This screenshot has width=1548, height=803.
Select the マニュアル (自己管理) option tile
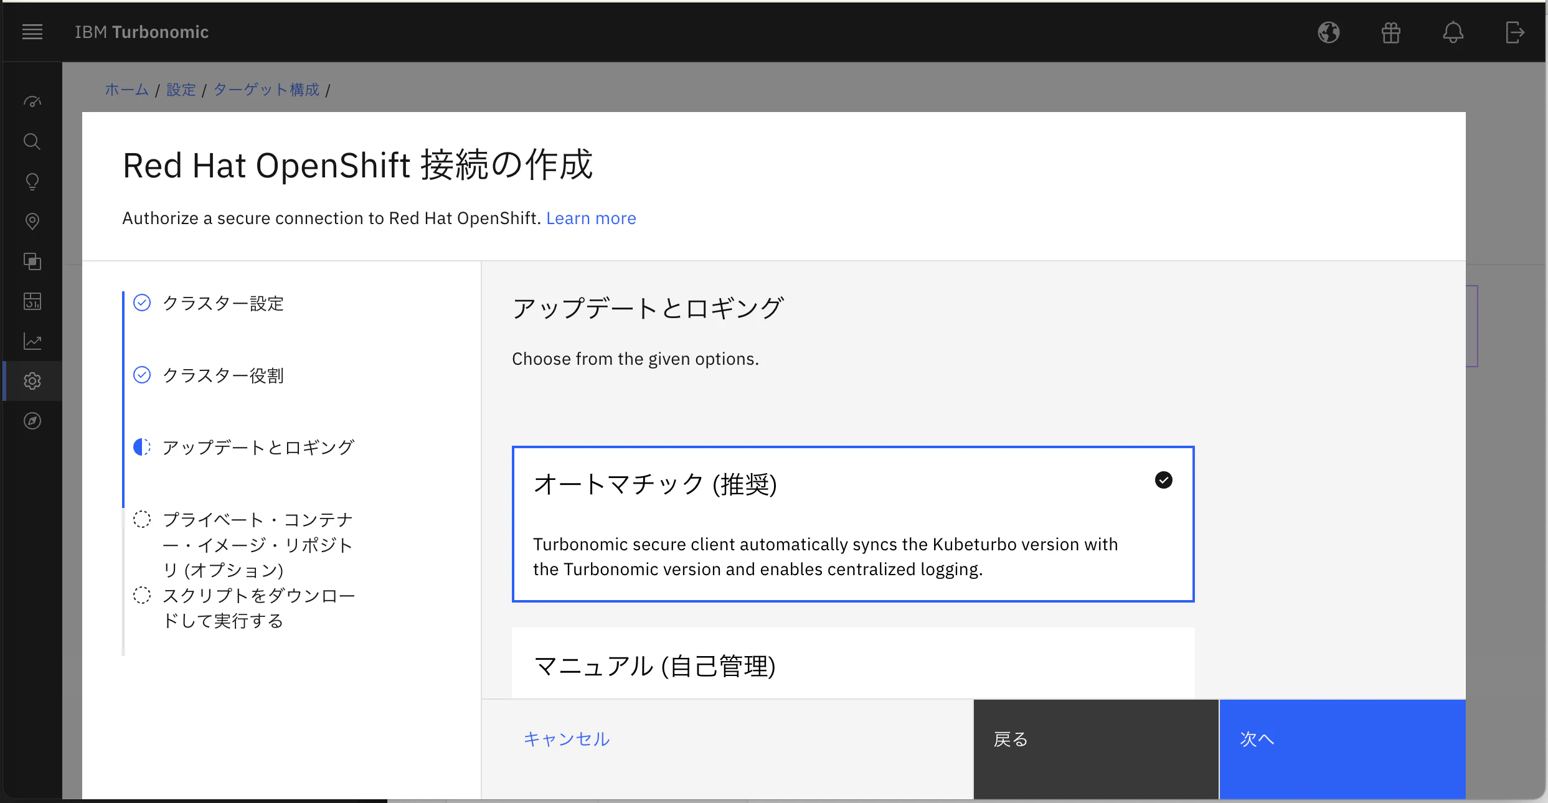[852, 665]
